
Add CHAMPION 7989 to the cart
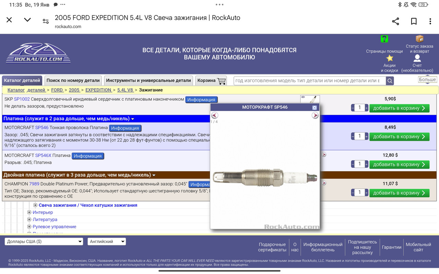point(400,193)
